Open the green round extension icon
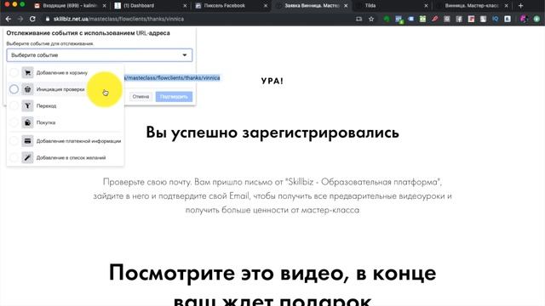Viewport: 545px width, 306px height. (387, 19)
